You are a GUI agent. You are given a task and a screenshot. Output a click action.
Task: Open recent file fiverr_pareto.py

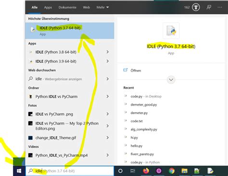point(142,154)
